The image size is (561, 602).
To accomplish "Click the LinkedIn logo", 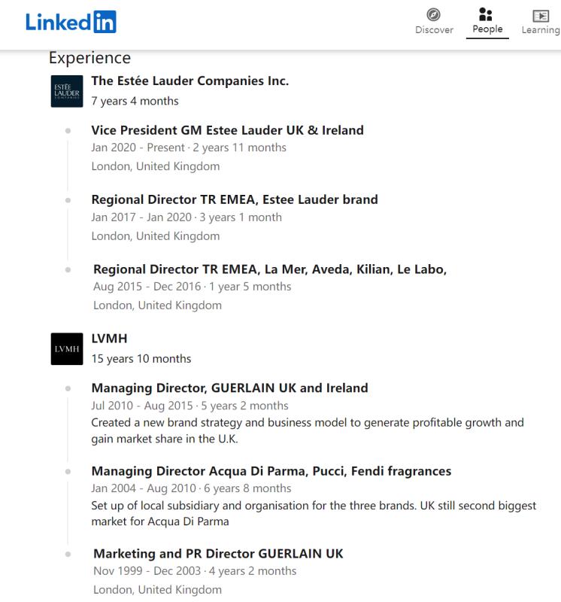I will 71,22.
